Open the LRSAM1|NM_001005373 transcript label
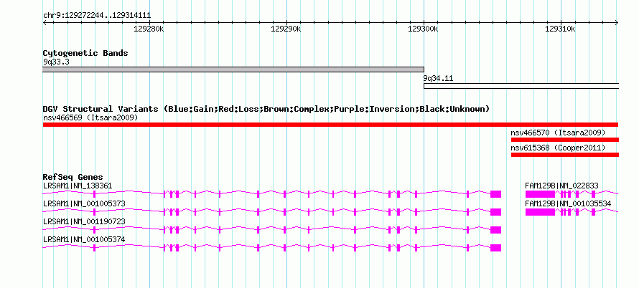The image size is (639, 288). [84, 203]
